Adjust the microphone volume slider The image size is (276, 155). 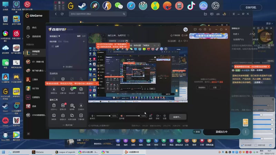tap(103, 116)
